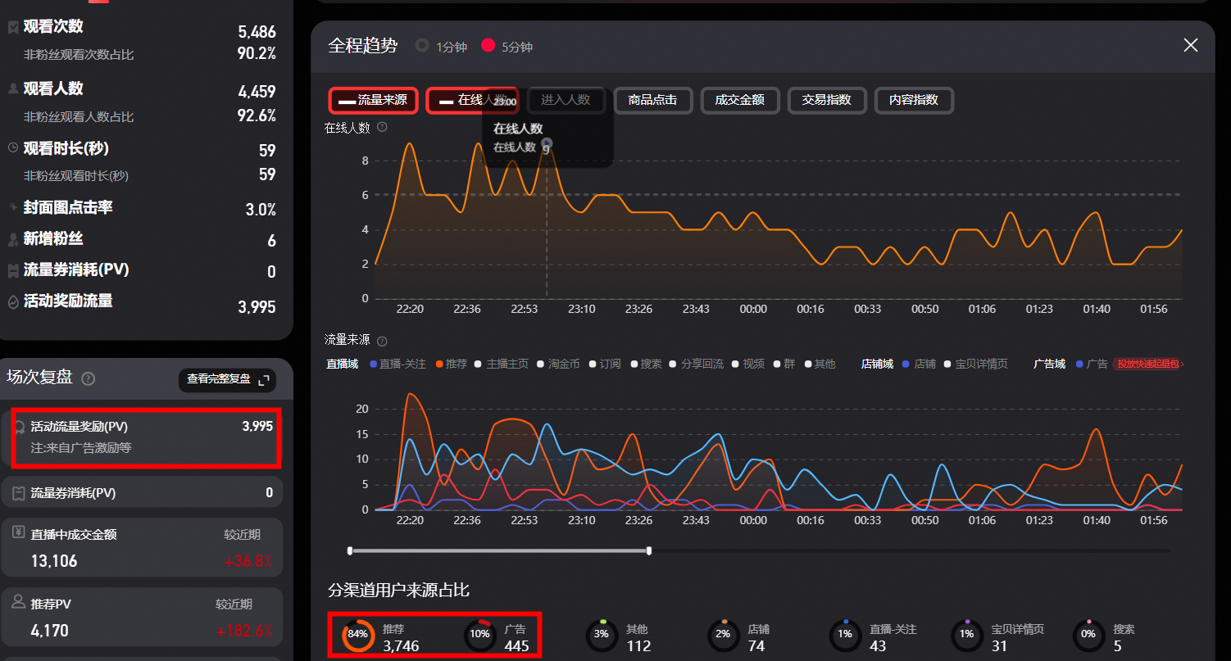Close the 全程趋势 panel

click(x=1191, y=45)
